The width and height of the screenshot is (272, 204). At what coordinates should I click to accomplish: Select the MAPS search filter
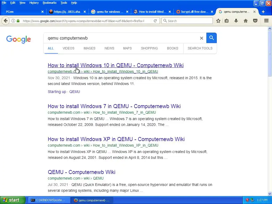click(127, 48)
